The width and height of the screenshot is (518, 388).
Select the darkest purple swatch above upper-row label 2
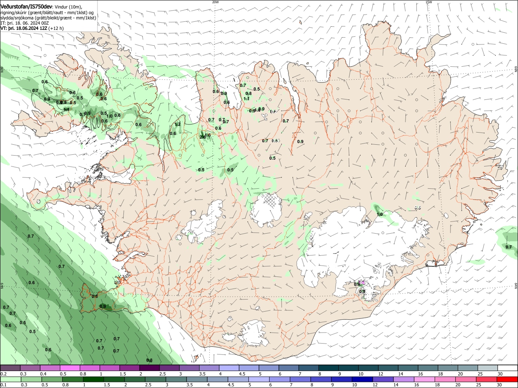click(x=149, y=368)
